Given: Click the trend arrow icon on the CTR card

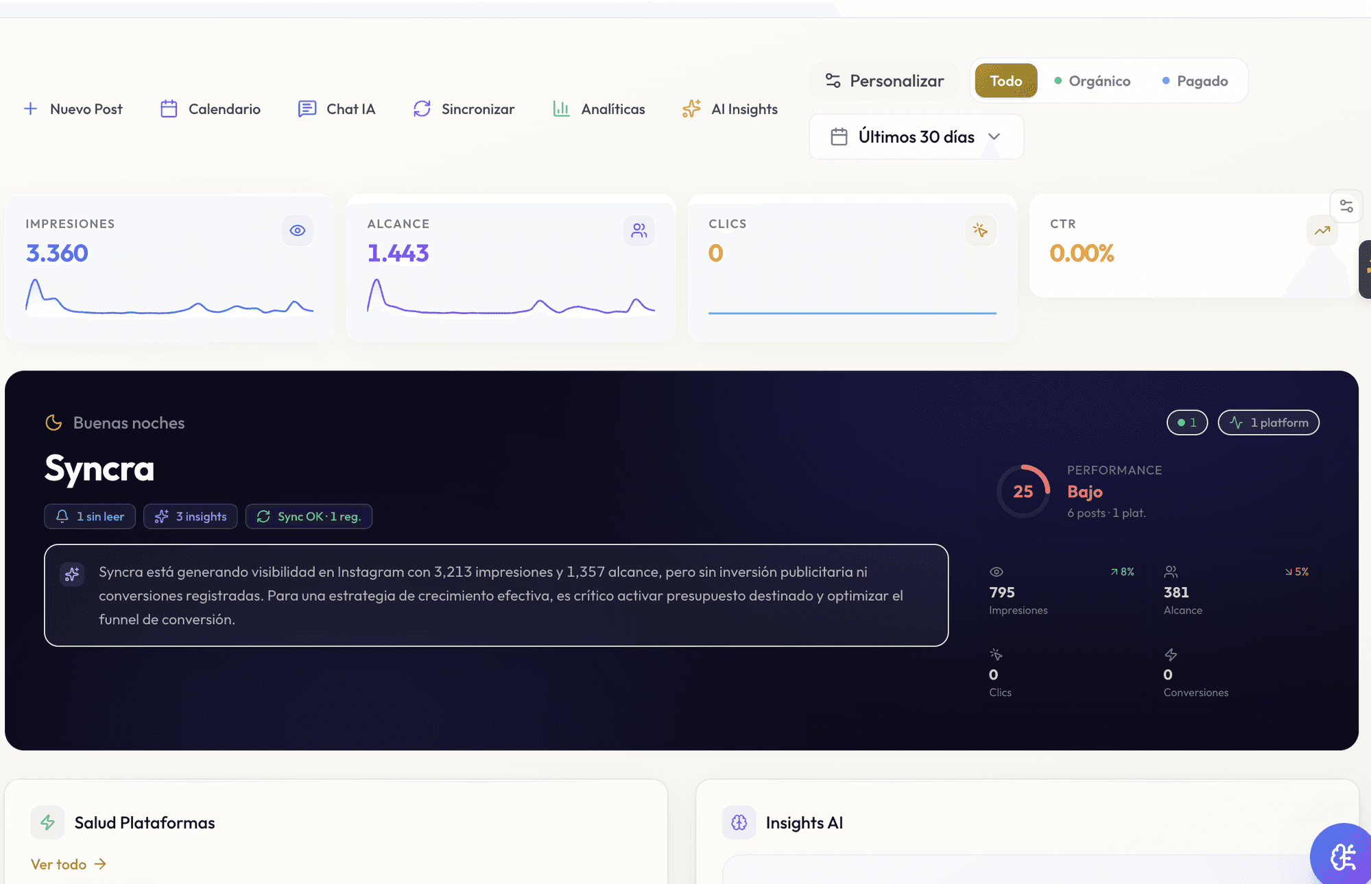Looking at the screenshot, I should 1322,230.
